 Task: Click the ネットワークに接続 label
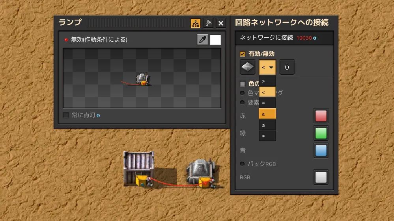266,38
